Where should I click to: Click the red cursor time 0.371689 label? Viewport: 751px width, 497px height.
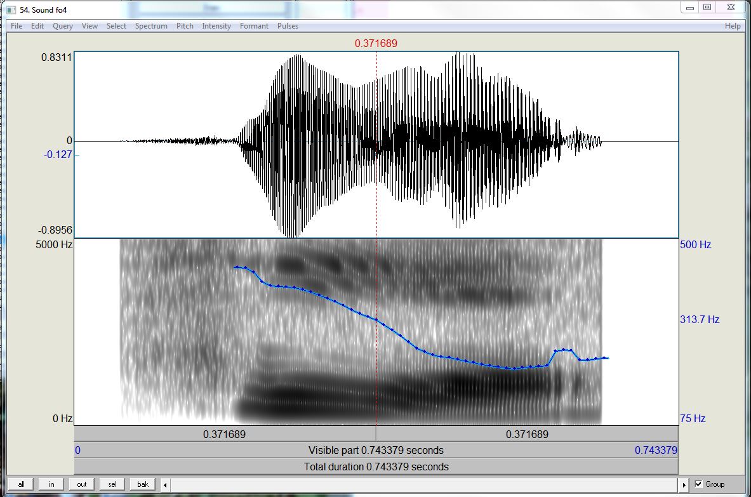pos(376,44)
